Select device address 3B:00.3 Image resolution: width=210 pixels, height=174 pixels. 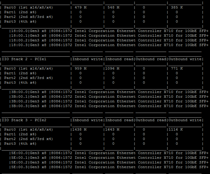(19, 106)
